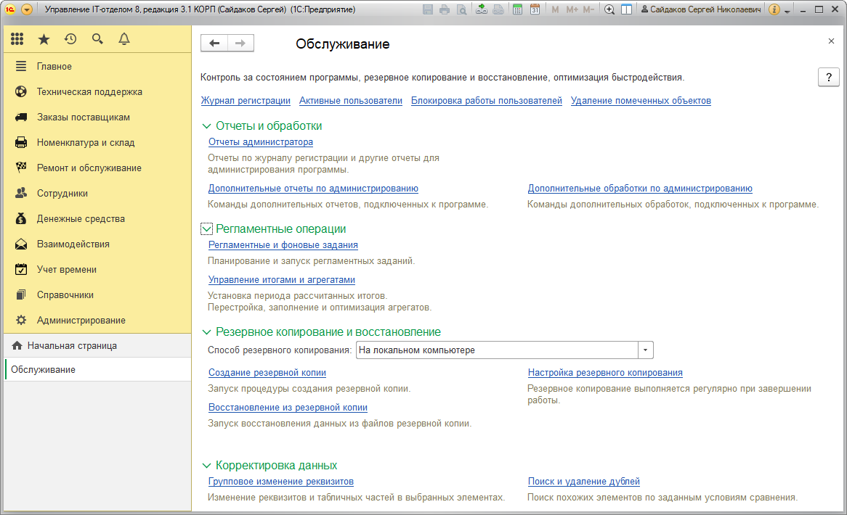Open Восстановление из резервной копии link

288,408
